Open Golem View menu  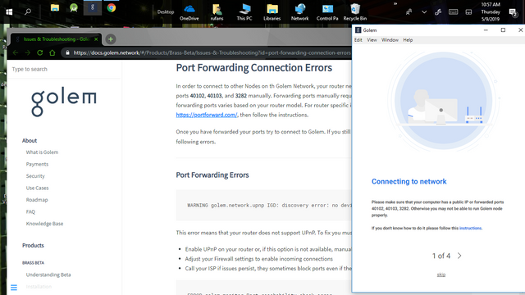point(372,40)
